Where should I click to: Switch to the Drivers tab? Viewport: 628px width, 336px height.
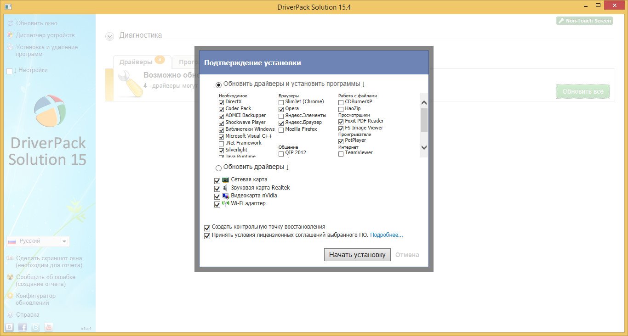click(142, 62)
